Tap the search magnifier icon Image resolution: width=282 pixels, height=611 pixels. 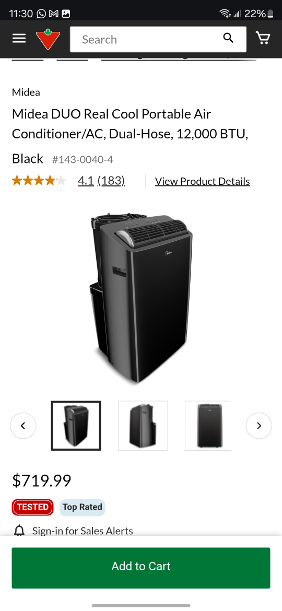[x=228, y=38]
